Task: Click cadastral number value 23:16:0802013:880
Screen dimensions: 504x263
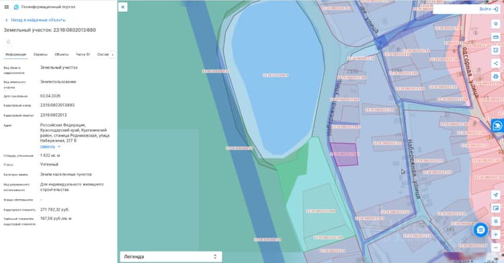Action: (x=57, y=105)
